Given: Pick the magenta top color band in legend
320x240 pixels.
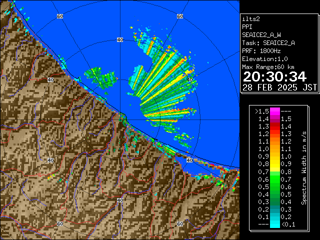Looking at the screenshot, I should (x=275, y=111).
